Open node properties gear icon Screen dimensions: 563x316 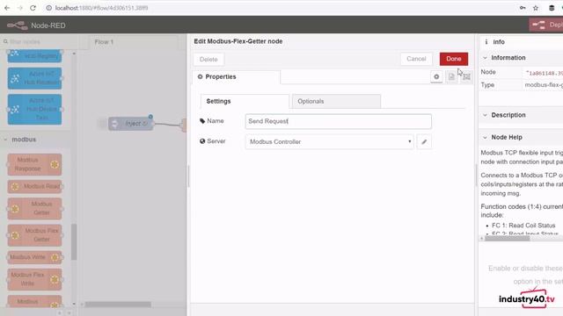[436, 76]
